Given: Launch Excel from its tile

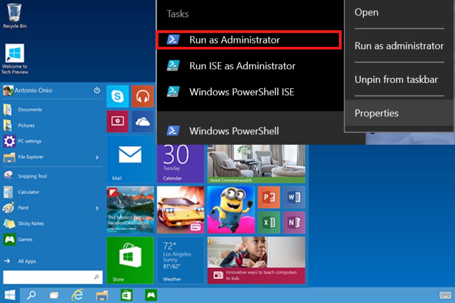Looking at the screenshot, I should pyautogui.click(x=269, y=222).
